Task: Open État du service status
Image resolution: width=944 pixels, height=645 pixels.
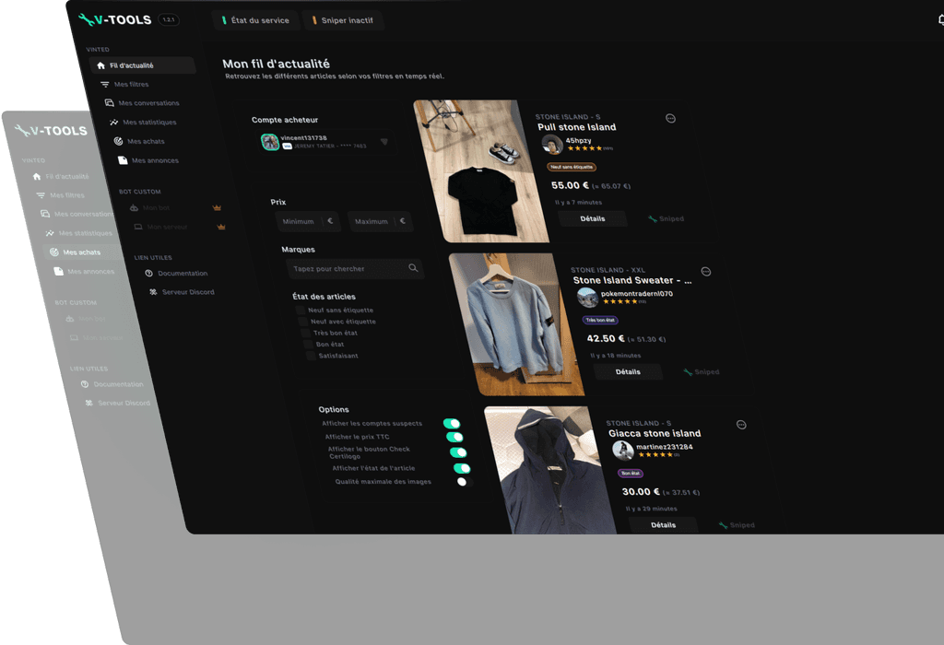Action: (x=256, y=20)
